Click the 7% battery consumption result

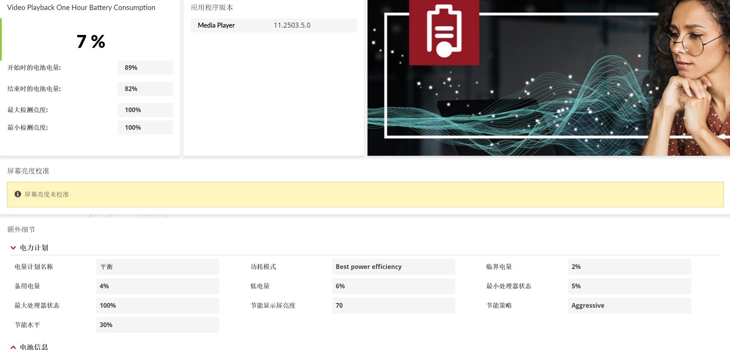(x=91, y=41)
